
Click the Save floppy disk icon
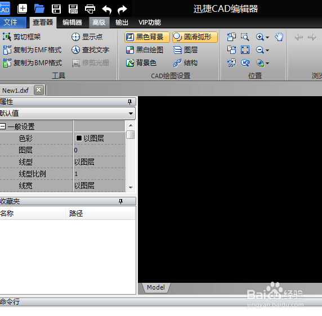click(56, 9)
